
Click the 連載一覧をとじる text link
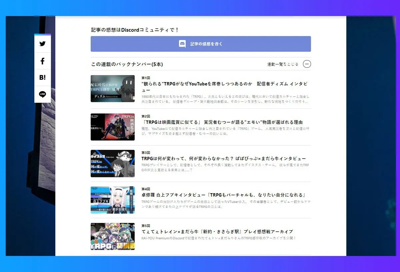[283, 64]
